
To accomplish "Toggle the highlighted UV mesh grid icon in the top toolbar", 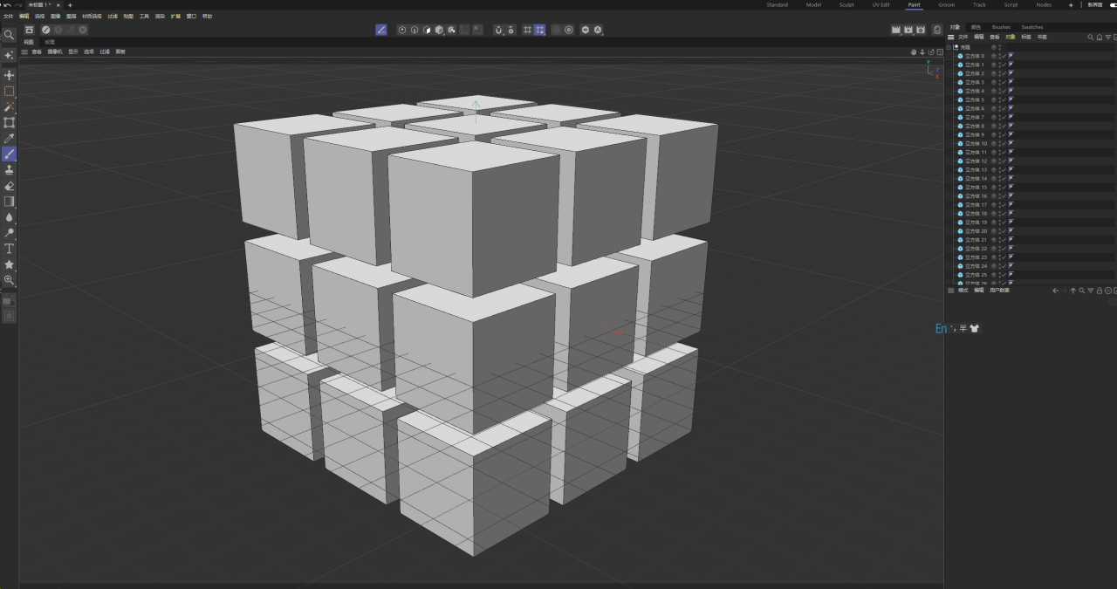I will point(540,30).
